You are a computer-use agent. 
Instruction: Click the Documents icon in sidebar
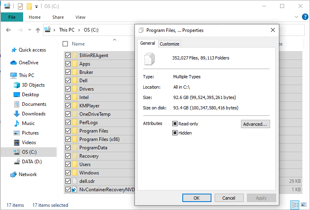coord(17,104)
